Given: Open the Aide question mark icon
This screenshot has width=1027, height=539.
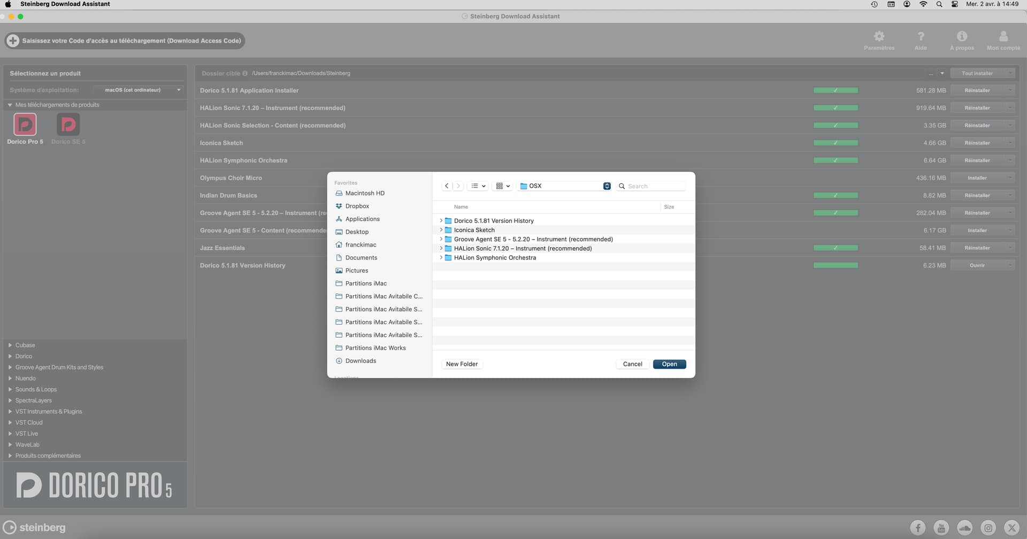Looking at the screenshot, I should [921, 36].
